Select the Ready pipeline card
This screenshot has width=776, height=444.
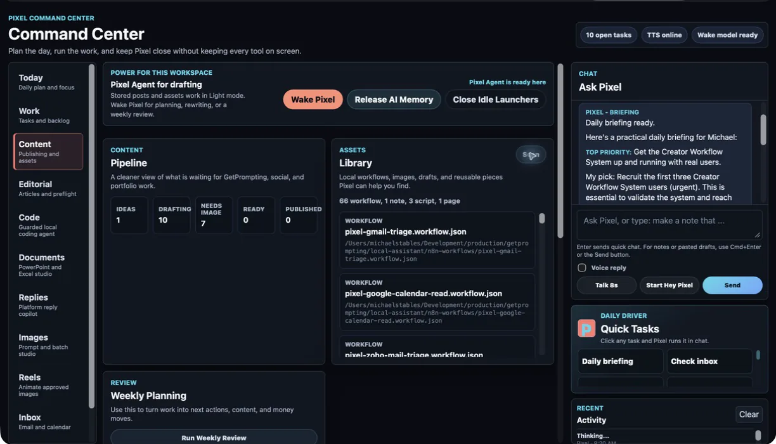click(256, 215)
